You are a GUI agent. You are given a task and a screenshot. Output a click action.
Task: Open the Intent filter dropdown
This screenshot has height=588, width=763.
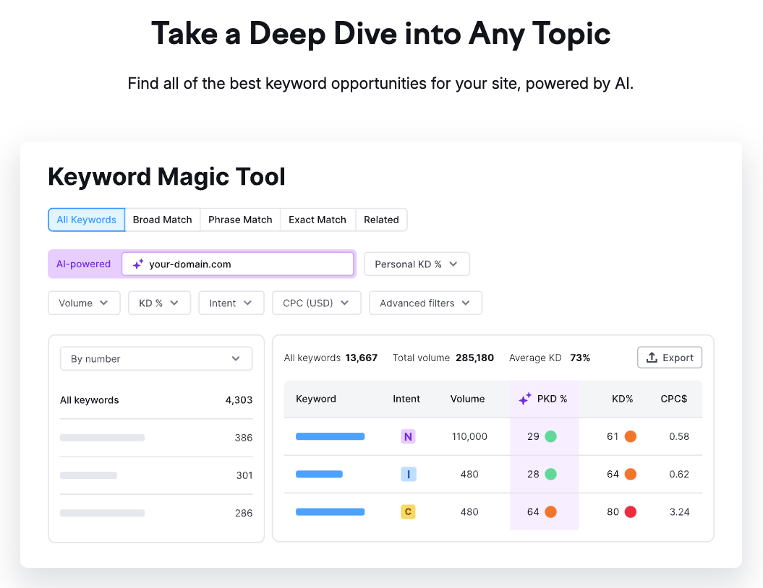pyautogui.click(x=231, y=303)
